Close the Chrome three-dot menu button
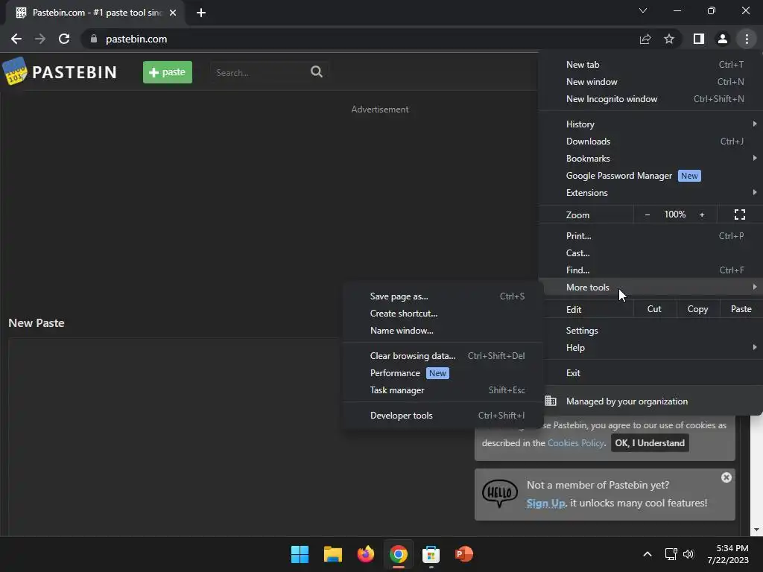The image size is (763, 572). coord(747,39)
